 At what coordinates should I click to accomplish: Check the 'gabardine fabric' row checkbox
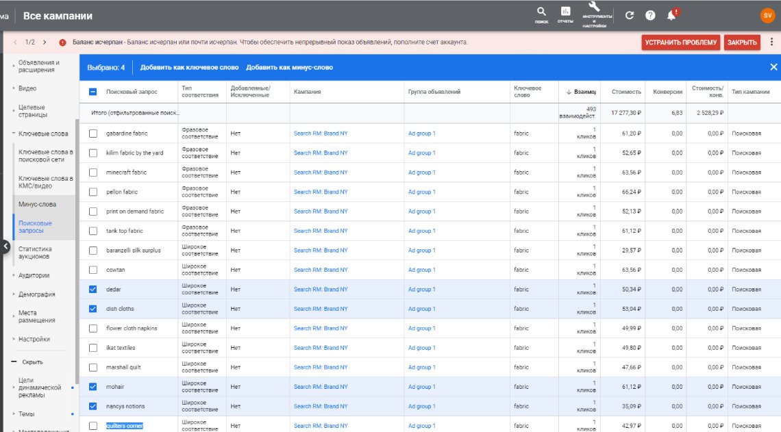[x=93, y=134]
